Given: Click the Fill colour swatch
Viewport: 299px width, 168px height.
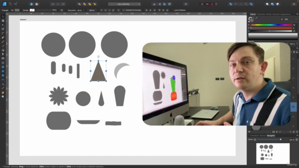Looking at the screenshot, I should 17,10.
